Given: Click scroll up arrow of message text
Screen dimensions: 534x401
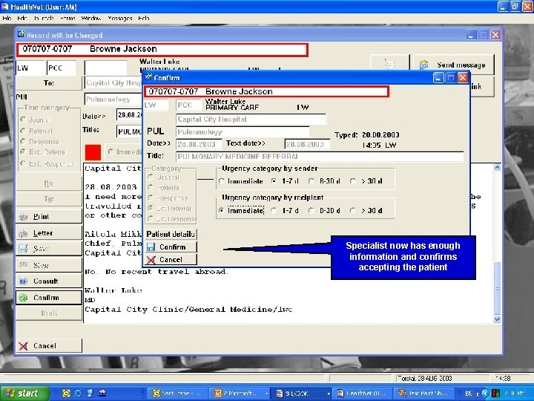Looking at the screenshot, I should point(497,167).
